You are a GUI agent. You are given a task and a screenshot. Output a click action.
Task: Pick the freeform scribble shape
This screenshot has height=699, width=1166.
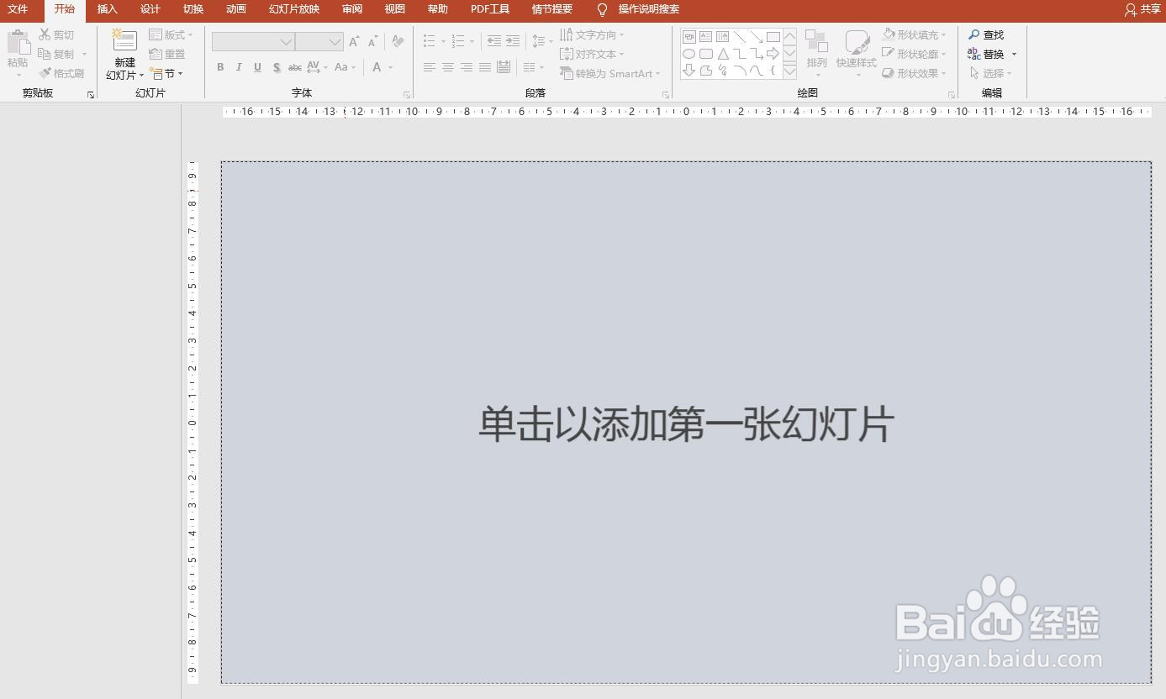[x=722, y=71]
